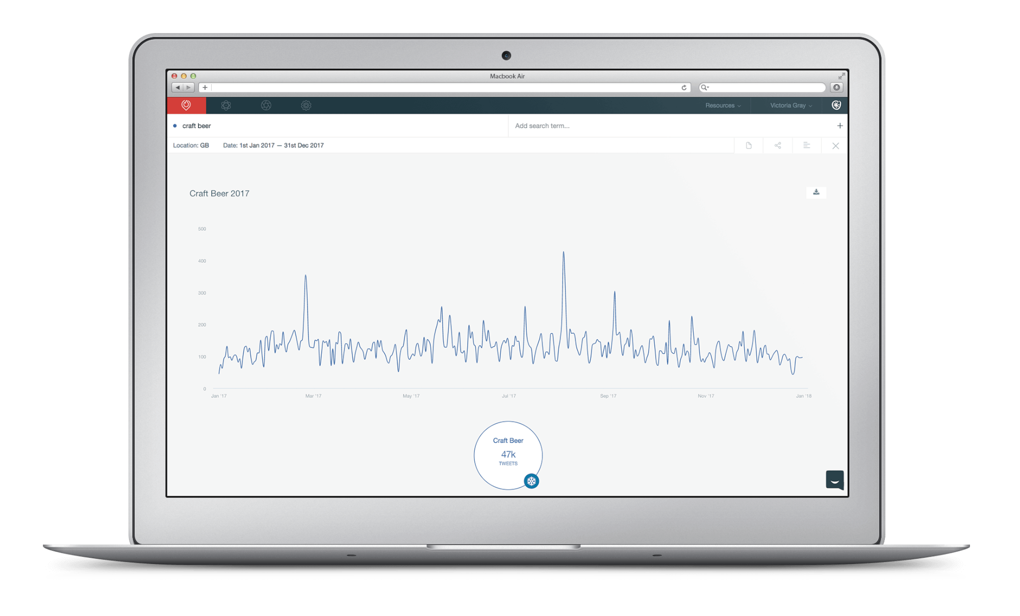Reload the page with refresh icon
The width and height of the screenshot is (1020, 616).
point(684,88)
